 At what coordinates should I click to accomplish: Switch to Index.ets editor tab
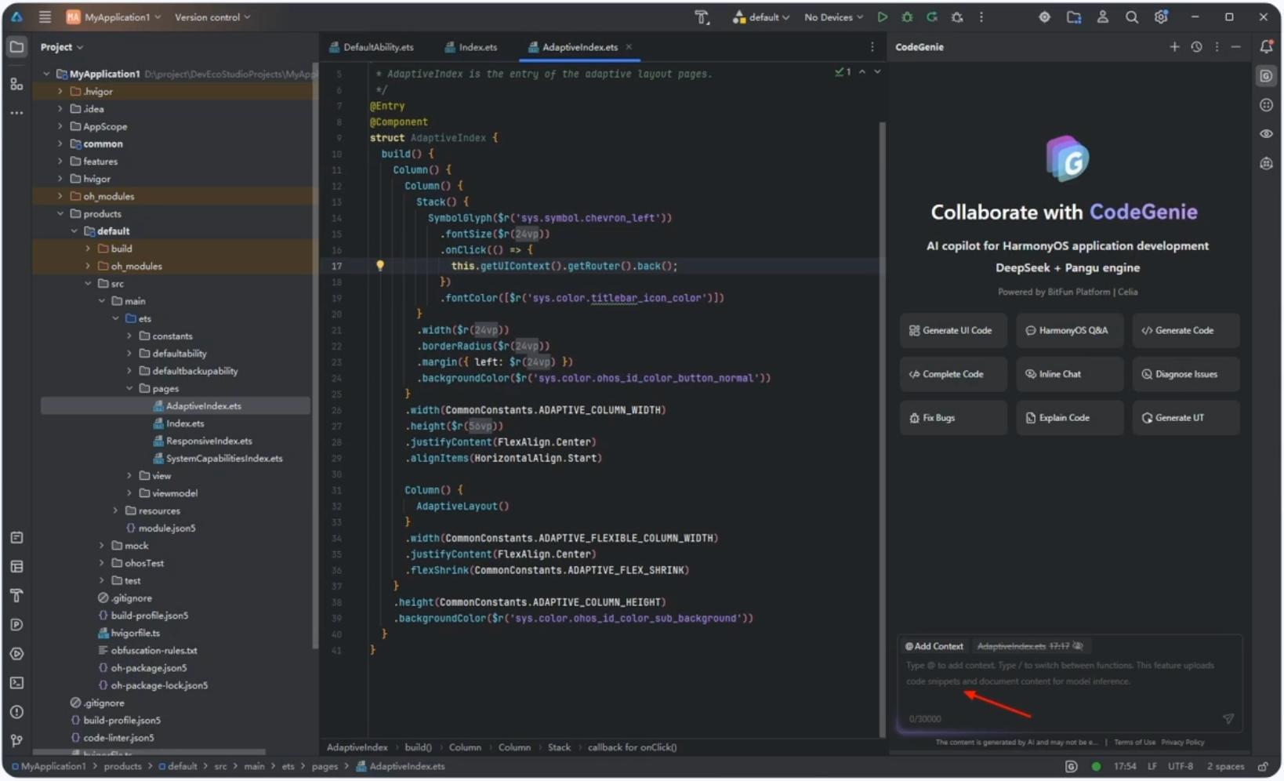pos(470,47)
